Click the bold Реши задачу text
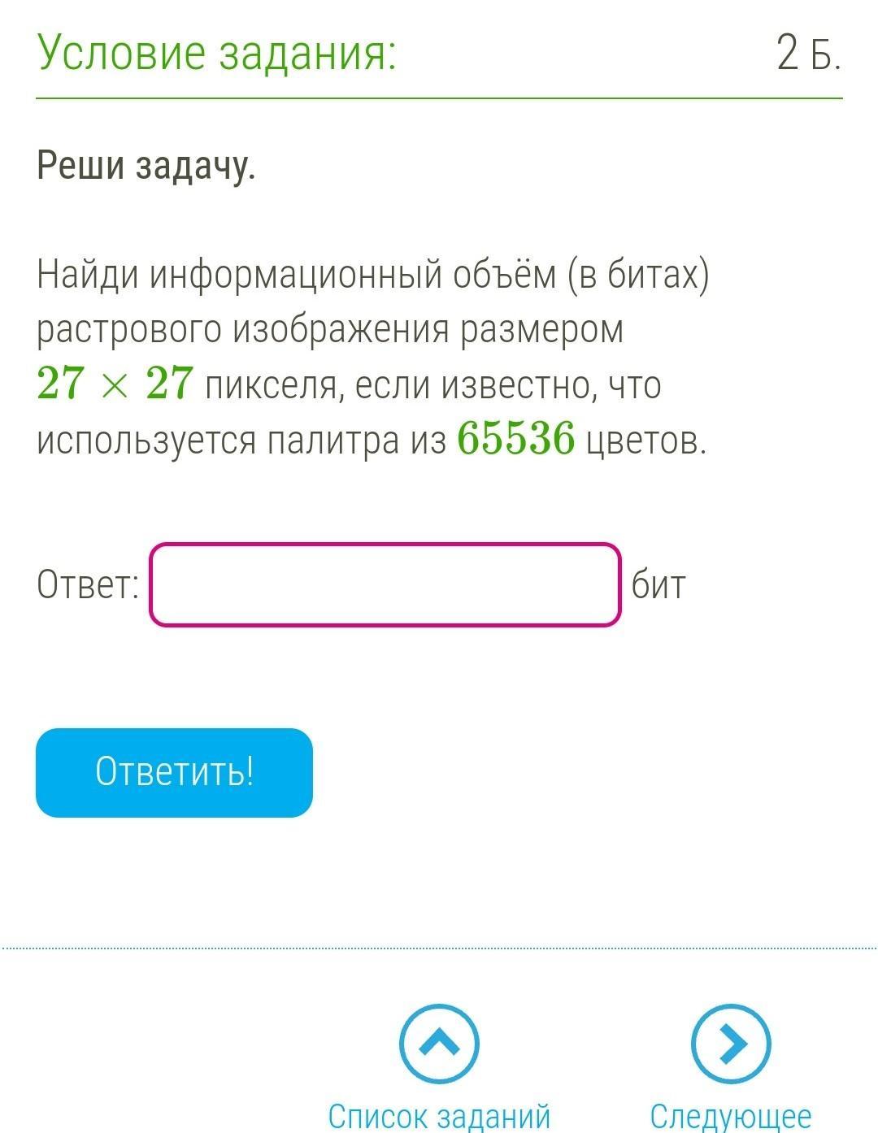878x1133 pixels. click(146, 167)
